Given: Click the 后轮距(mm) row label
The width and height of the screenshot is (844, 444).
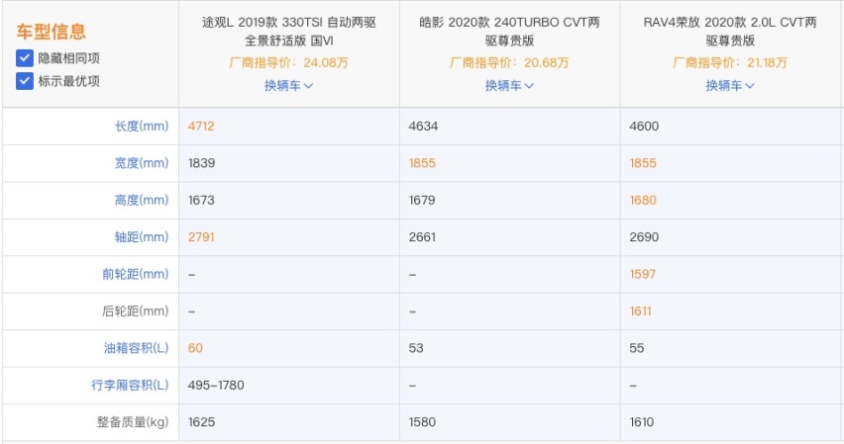Looking at the screenshot, I should (x=135, y=311).
